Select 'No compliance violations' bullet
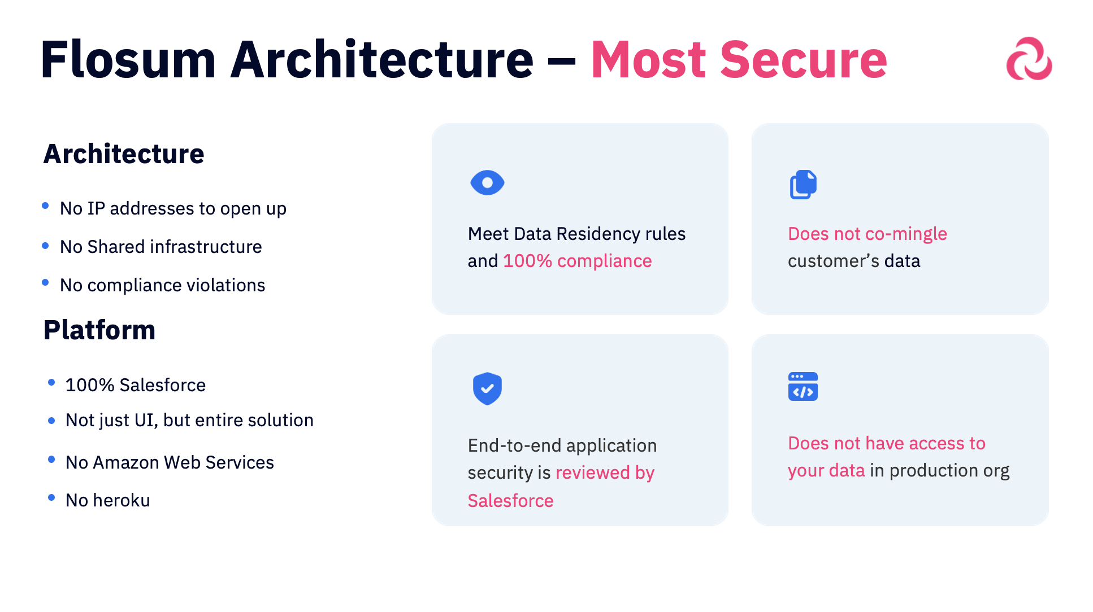The image size is (1093, 612). [x=163, y=285]
